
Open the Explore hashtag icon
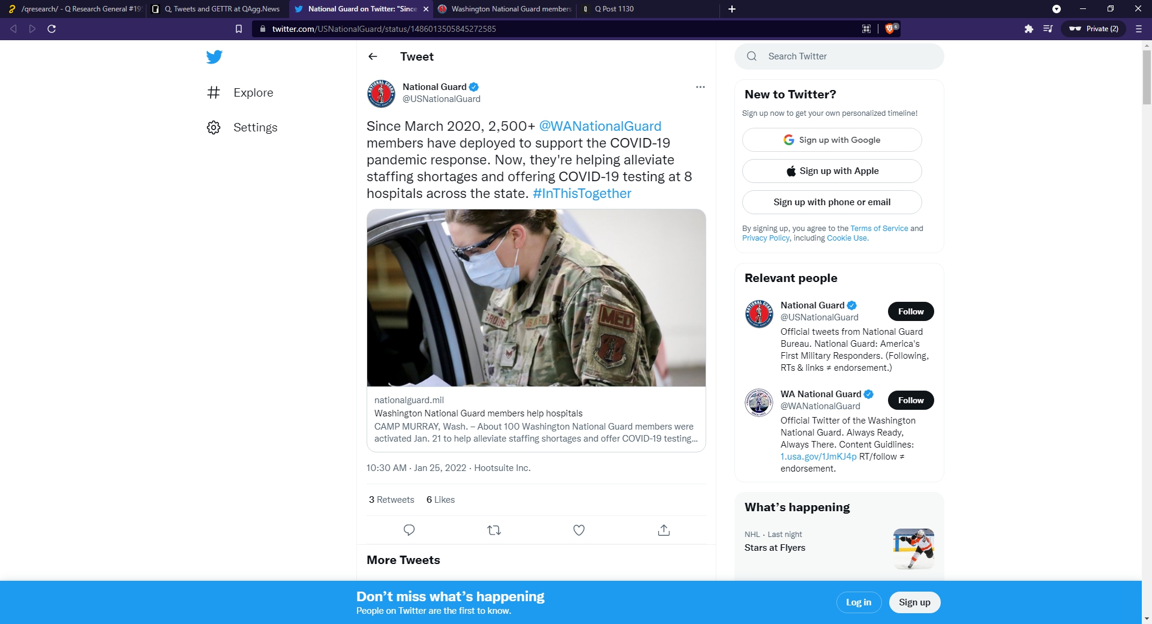pyautogui.click(x=214, y=92)
